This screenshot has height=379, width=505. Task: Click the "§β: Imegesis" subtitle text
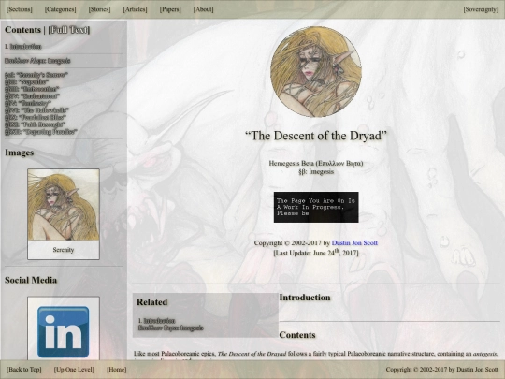316,172
